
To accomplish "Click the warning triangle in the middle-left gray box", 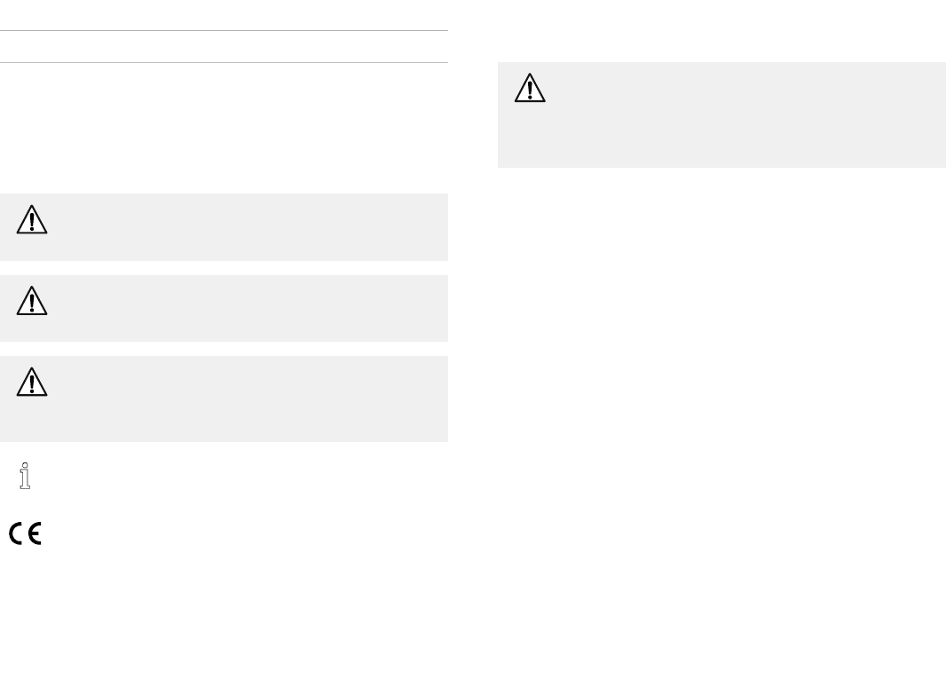I will 32,301.
